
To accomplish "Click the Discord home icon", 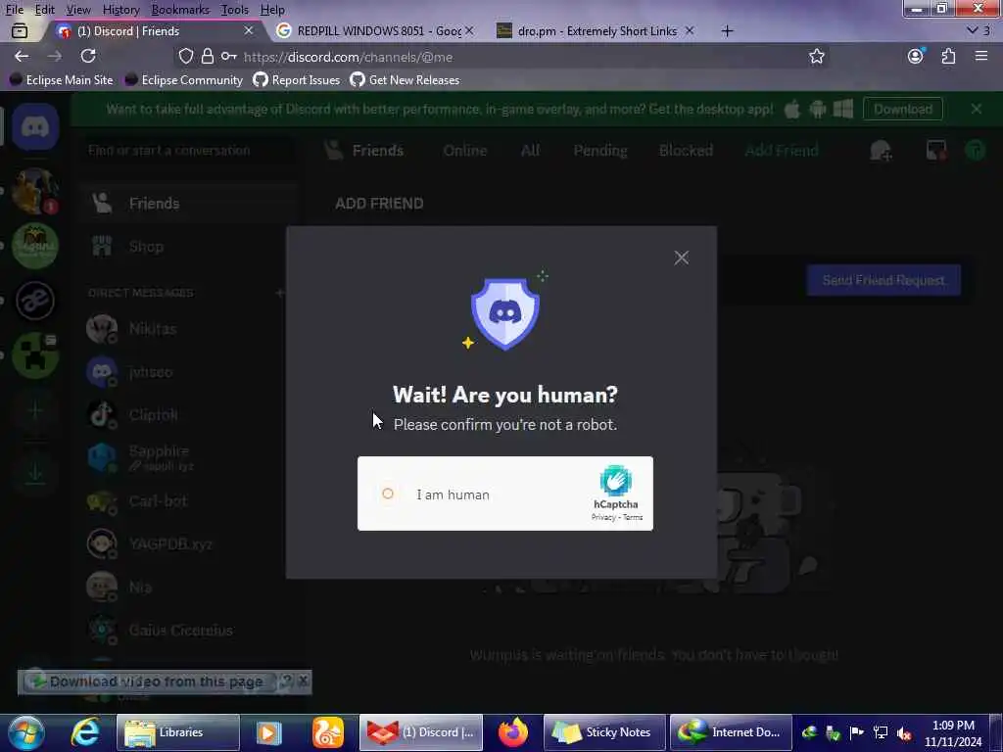I will tap(35, 126).
